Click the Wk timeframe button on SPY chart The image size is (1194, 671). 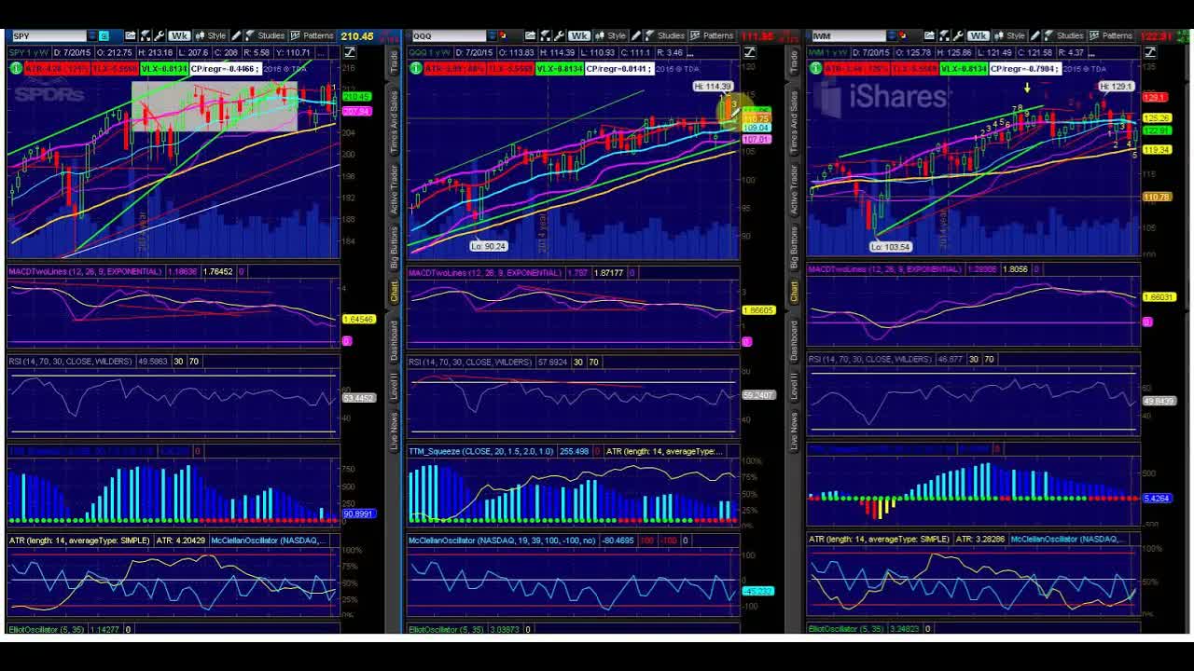179,35
